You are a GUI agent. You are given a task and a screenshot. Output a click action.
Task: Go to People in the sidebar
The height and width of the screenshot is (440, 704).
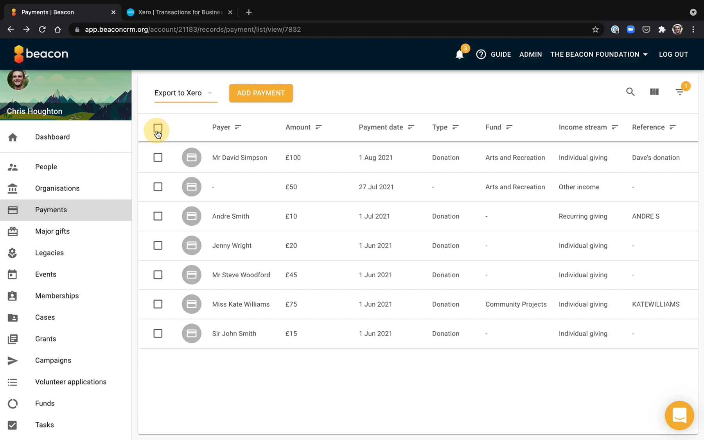46,167
